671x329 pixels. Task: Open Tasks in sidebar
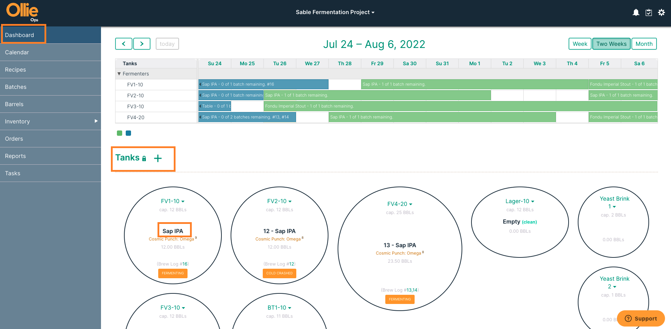point(51,173)
